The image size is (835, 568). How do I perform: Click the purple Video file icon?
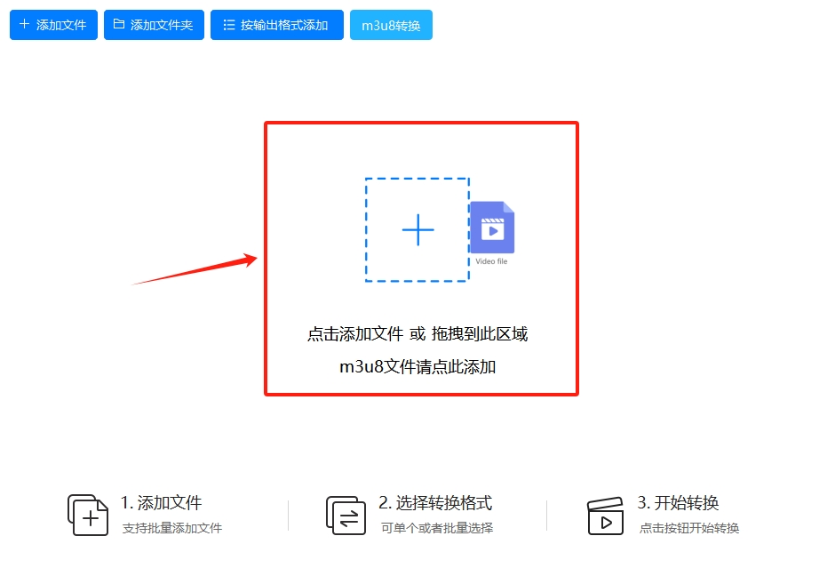[x=492, y=228]
